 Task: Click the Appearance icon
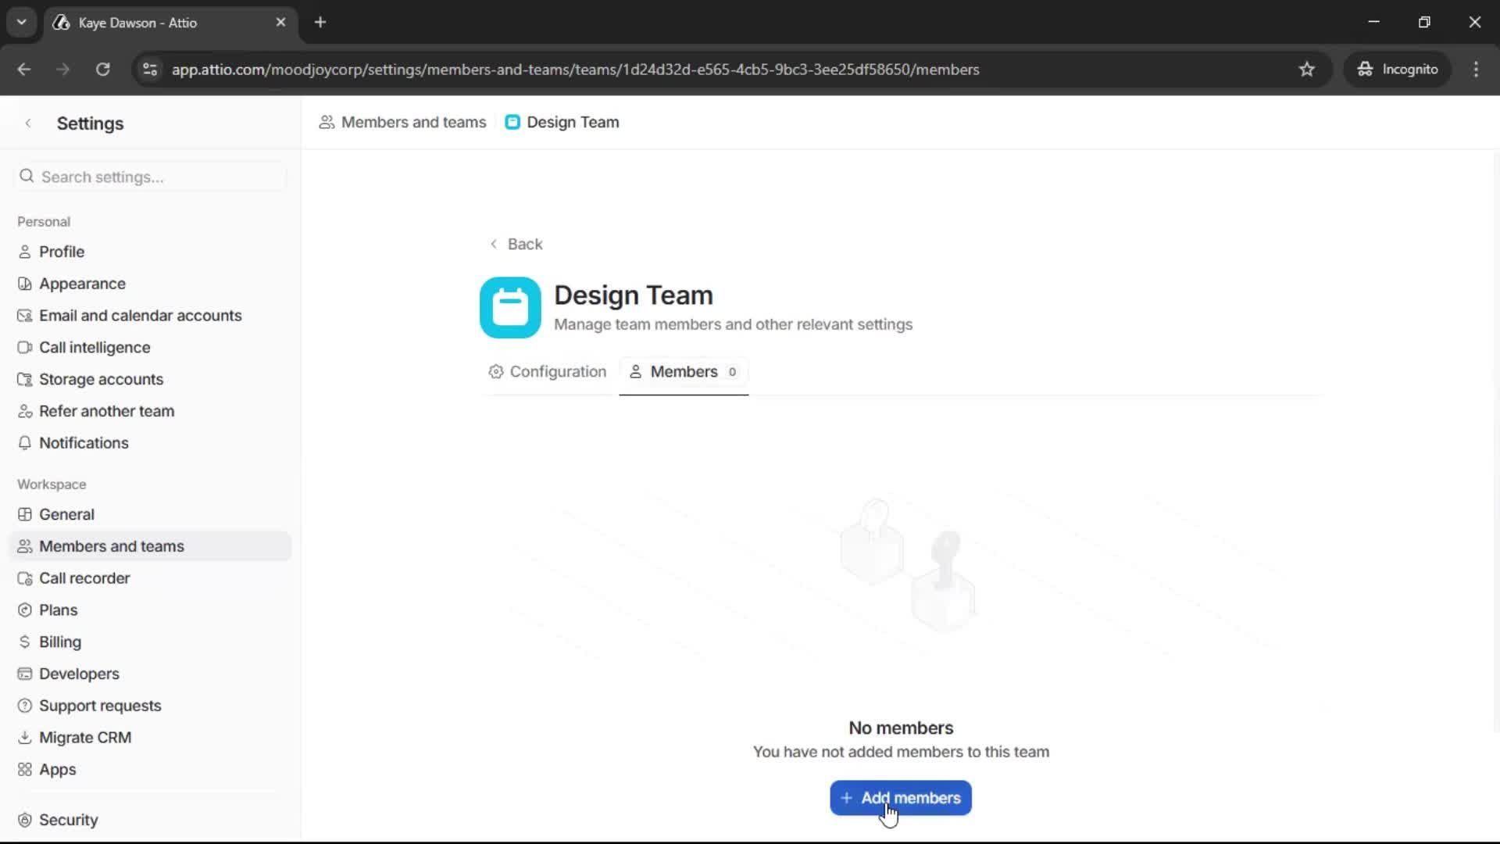(24, 283)
